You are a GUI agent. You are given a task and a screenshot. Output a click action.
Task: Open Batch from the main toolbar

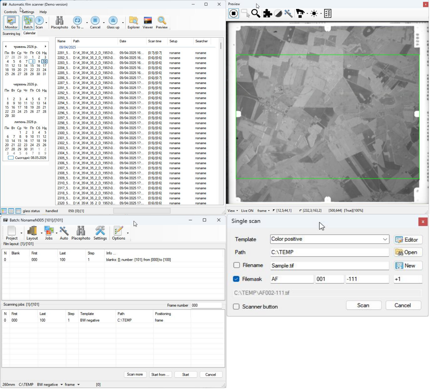[28, 23]
